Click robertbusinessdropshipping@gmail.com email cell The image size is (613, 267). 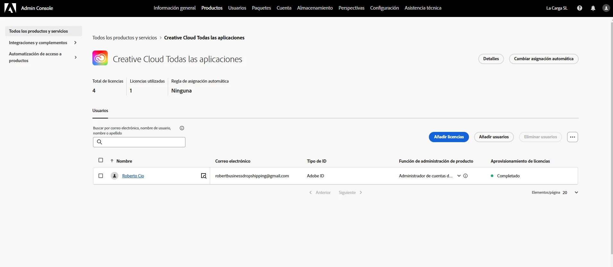pyautogui.click(x=252, y=176)
